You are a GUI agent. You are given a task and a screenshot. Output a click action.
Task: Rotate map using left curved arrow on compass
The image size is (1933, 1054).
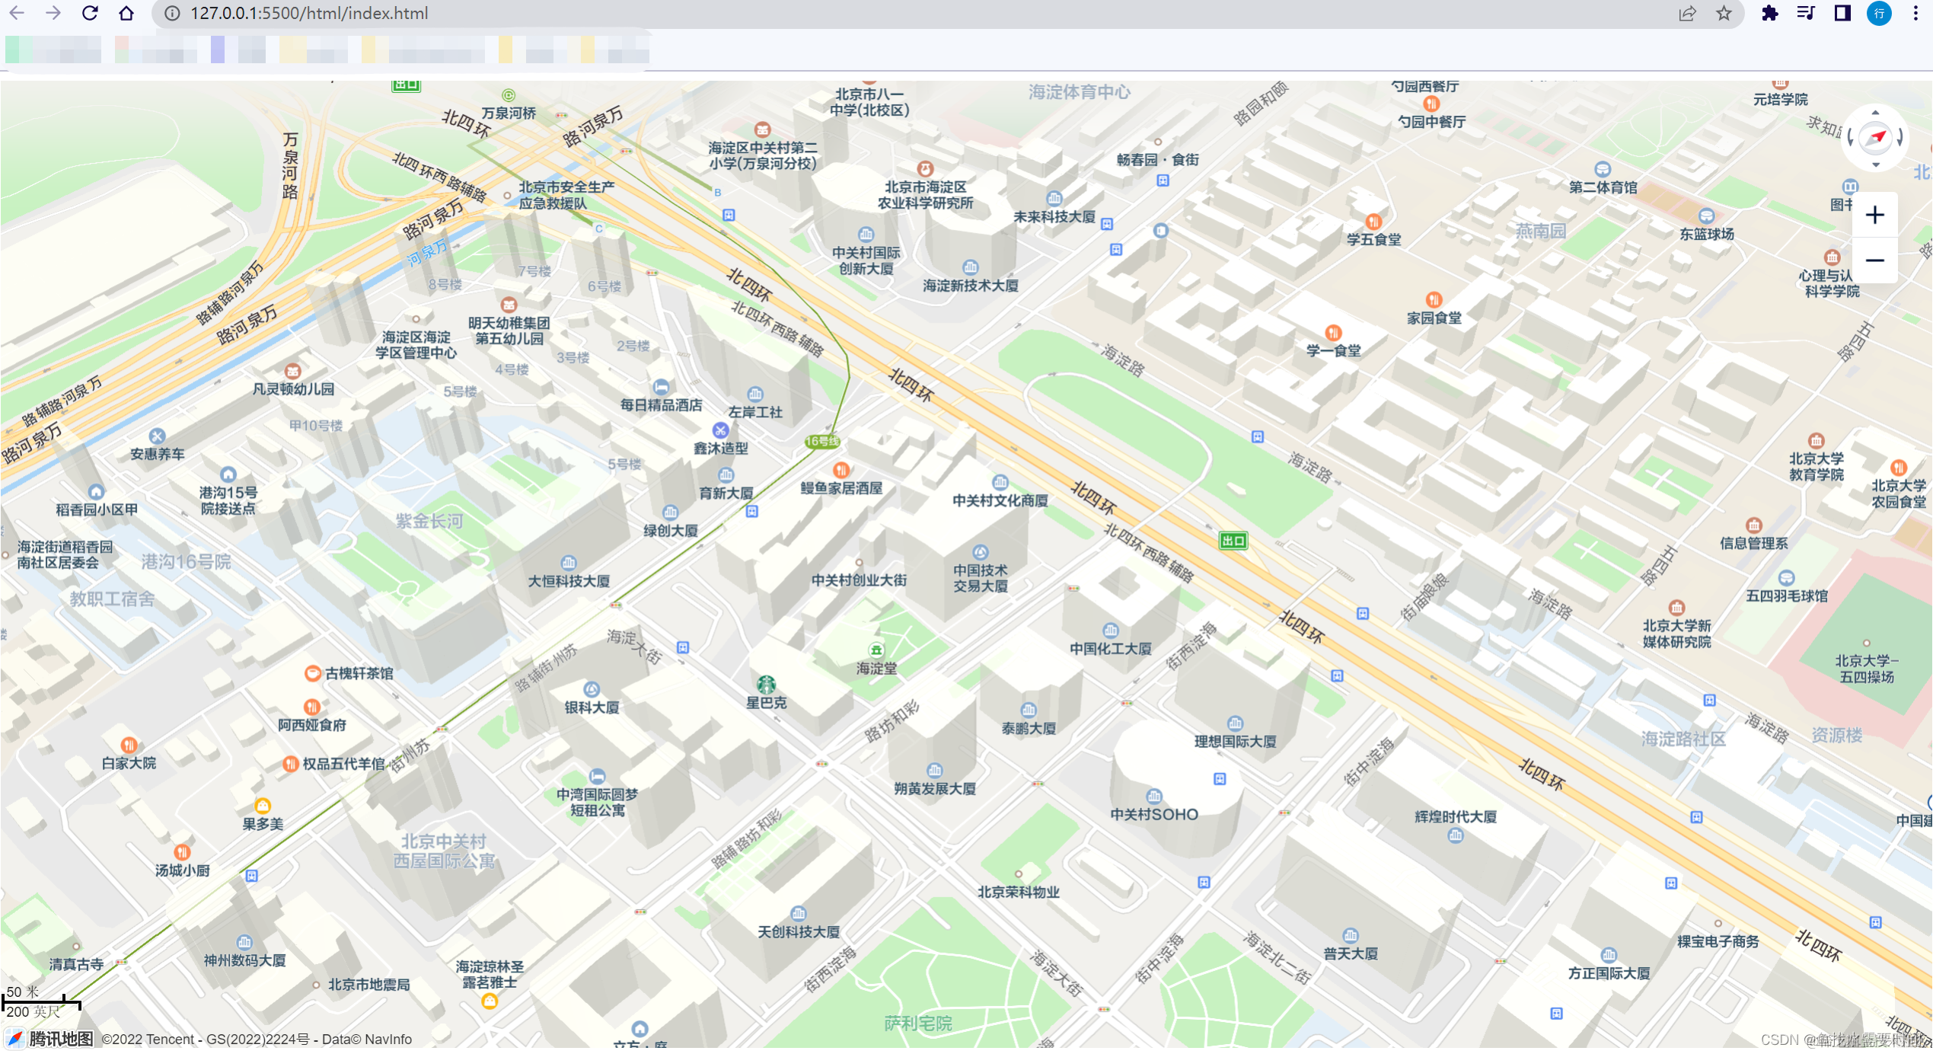point(1850,138)
